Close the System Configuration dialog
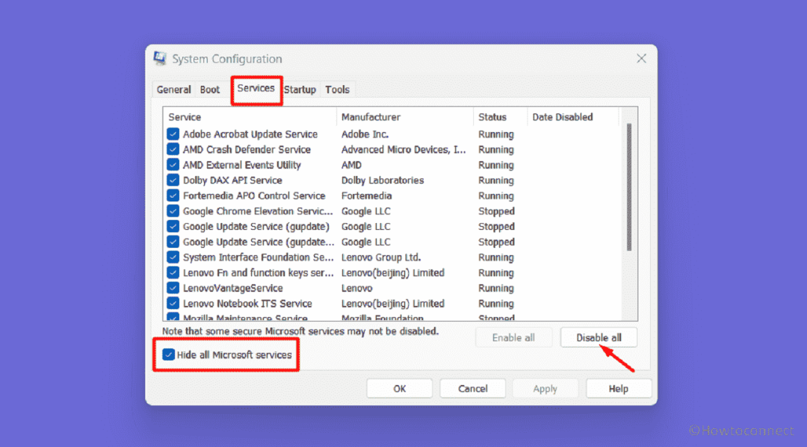807x447 pixels. point(641,58)
